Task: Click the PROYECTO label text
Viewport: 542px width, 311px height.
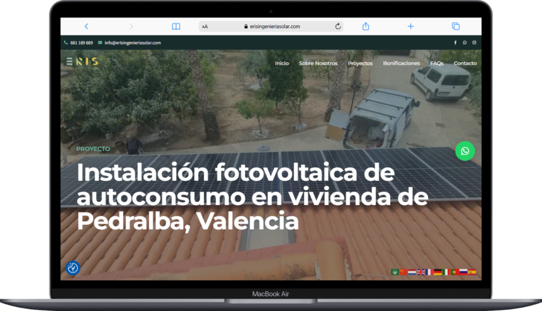Action: [x=93, y=149]
